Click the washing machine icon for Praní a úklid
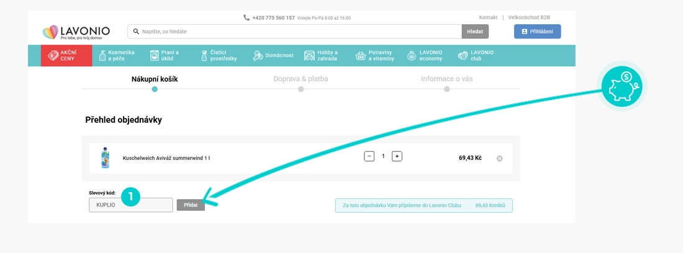This screenshot has height=253, width=683. (x=154, y=55)
